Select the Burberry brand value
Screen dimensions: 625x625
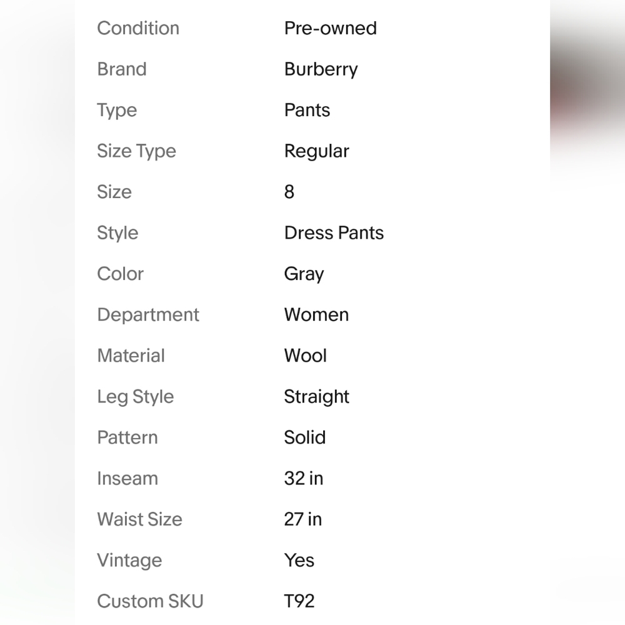pos(321,70)
